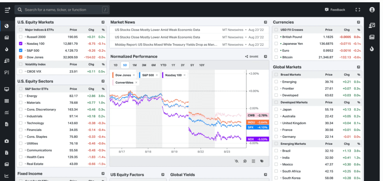Viewport: 383px width, 181px height.
Task: Pop out the Global Yields panel
Action: [x=266, y=175]
